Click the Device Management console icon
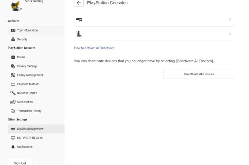 pyautogui.click(x=13, y=129)
